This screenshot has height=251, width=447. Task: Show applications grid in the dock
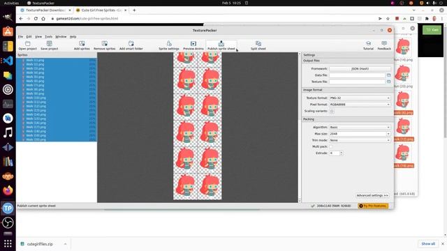(x=8, y=243)
